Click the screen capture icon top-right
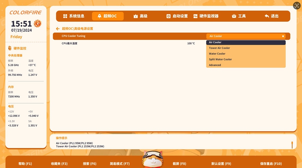The width and height of the screenshot is (302, 168). click(297, 6)
